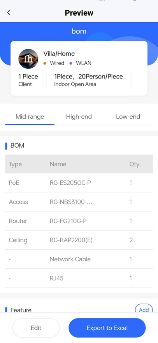Select the RG-ES205GC-P PoE row
Screen dimensions: 158x343
point(79,183)
